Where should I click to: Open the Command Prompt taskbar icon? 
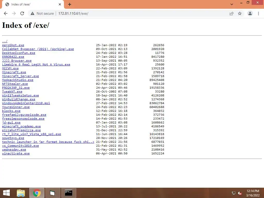[69, 193]
